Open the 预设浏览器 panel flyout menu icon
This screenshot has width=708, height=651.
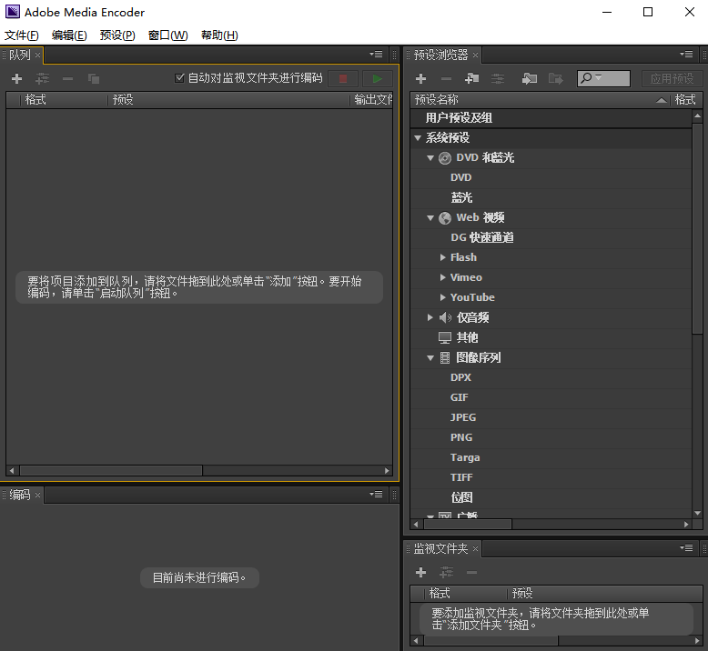(x=687, y=55)
